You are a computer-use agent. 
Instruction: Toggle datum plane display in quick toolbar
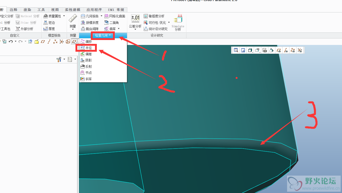pos(43,41)
